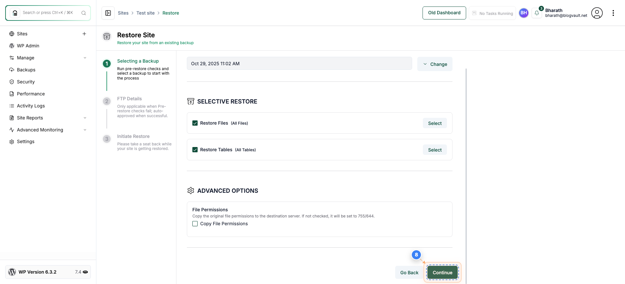Click the WP Version 6.3.2 label
This screenshot has width=625, height=284.
coord(37,272)
